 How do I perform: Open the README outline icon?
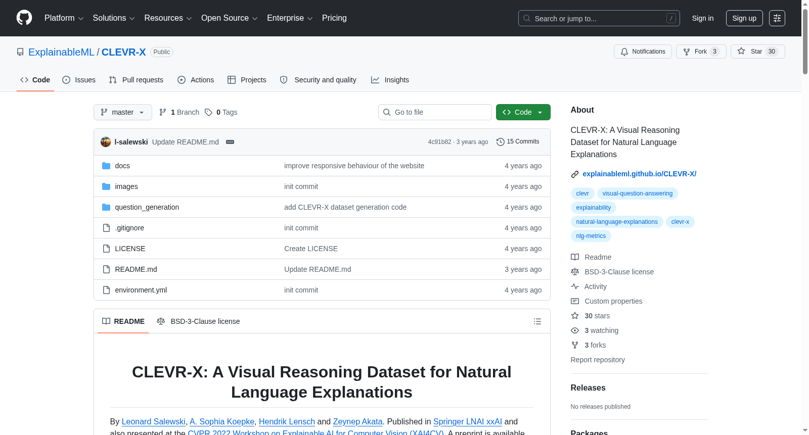click(x=537, y=321)
